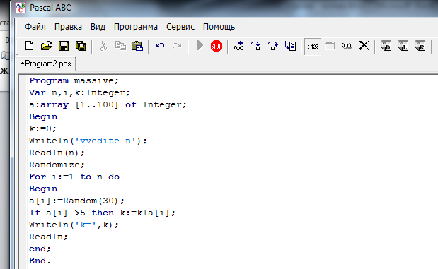Click the watch window glasses icon
Viewport: 438px width, 269px height.
pos(347,46)
